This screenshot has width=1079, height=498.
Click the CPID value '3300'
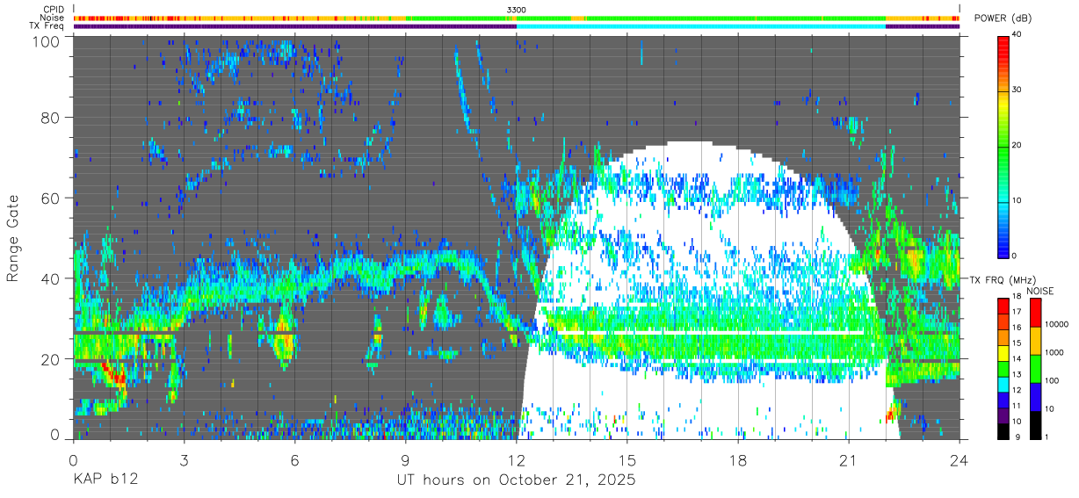pyautogui.click(x=517, y=10)
